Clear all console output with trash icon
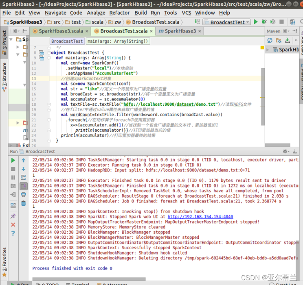 (24, 203)
